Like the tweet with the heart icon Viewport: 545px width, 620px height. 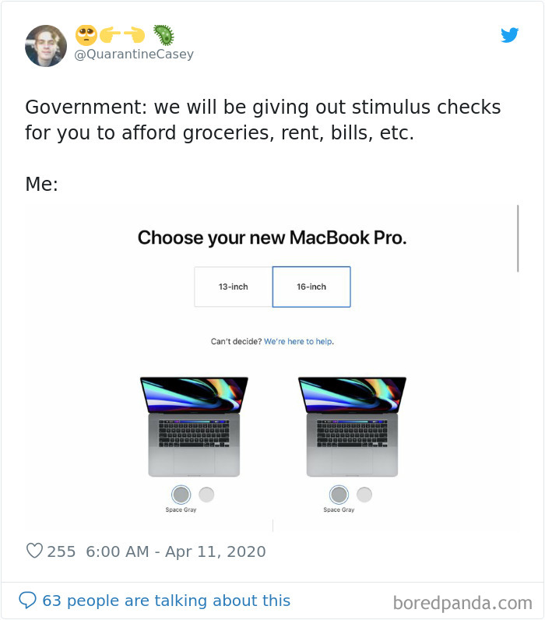tap(34, 551)
